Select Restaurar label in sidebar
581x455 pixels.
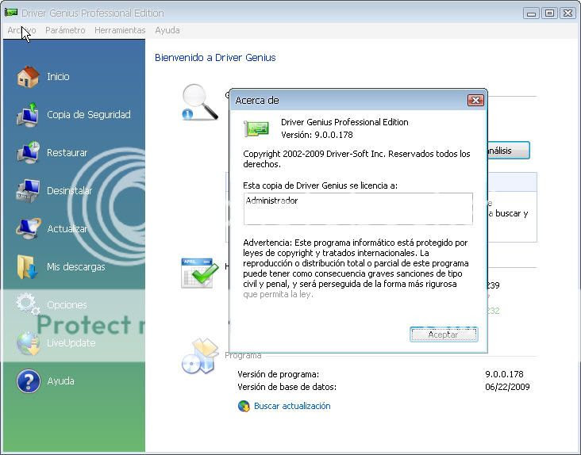pos(67,152)
